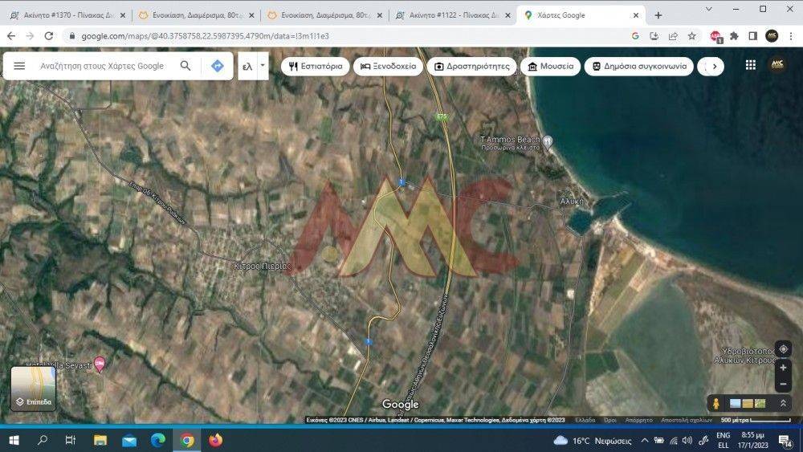Switch to the Ακίνητο #1370 tab
This screenshot has width=803, height=452.
[x=64, y=15]
